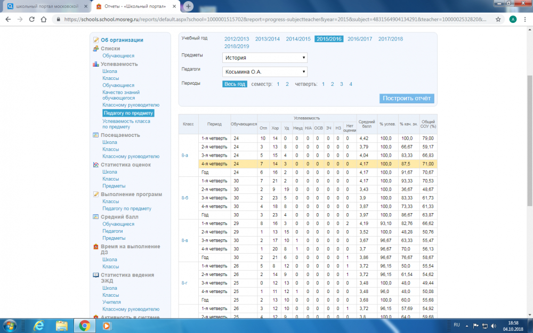Open Учителя under Статистика ведения ЭЖД
The image size is (533, 333).
click(111, 302)
